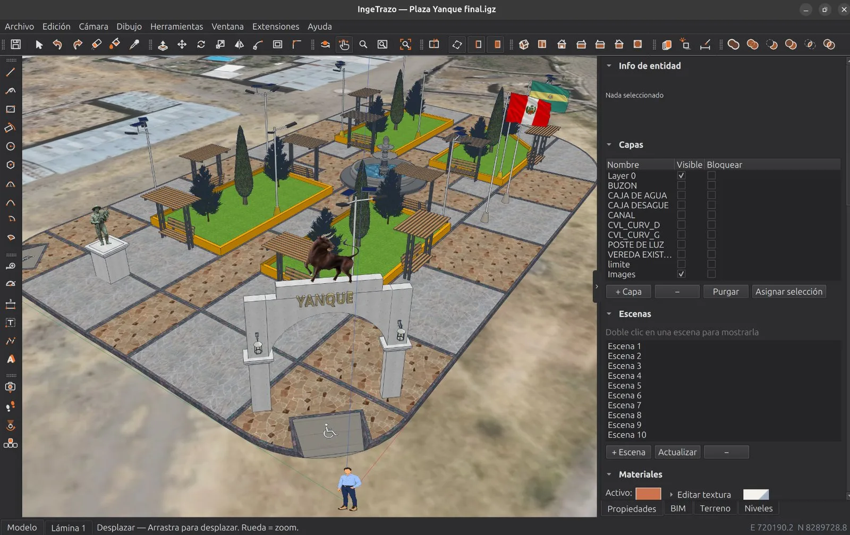This screenshot has height=535, width=850.
Task: Add a new layer with + Capa
Action: 628,292
